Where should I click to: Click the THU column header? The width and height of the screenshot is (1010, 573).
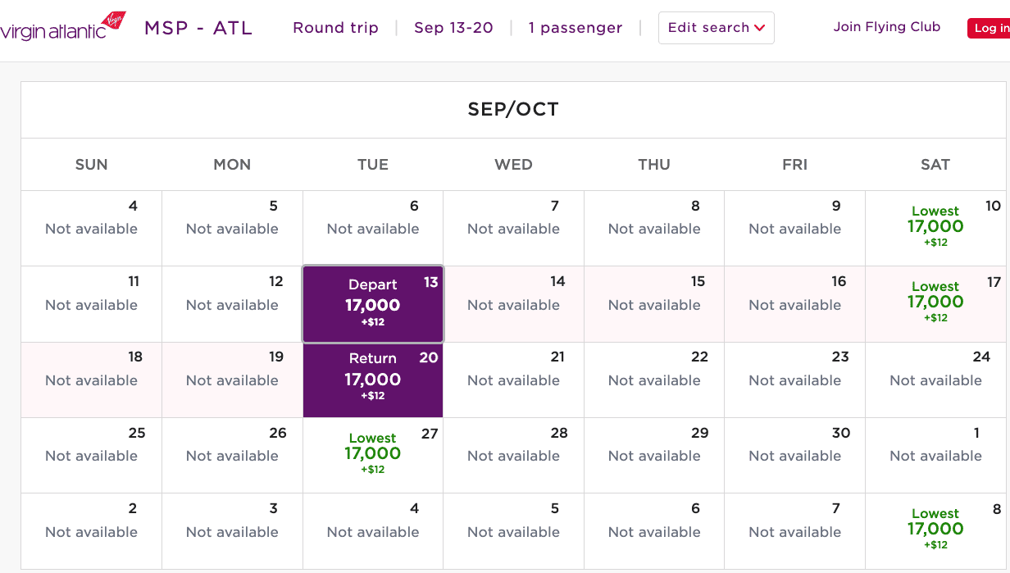click(x=653, y=164)
